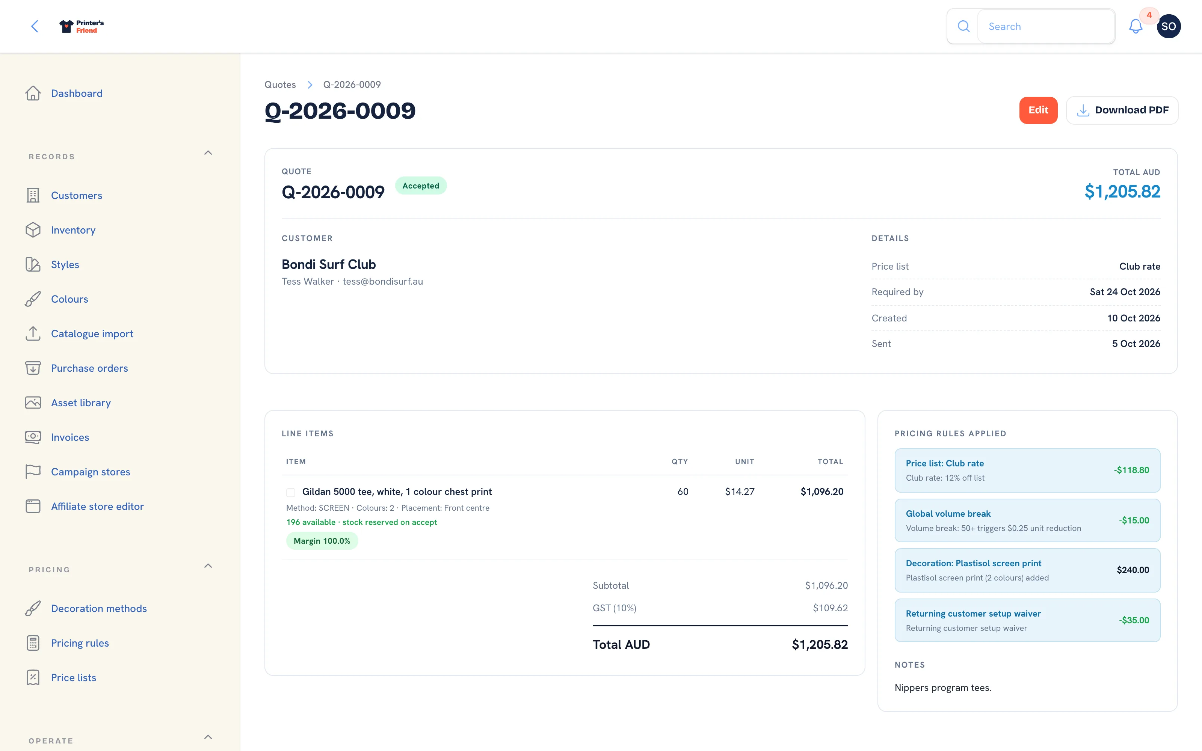The height and width of the screenshot is (751, 1202).
Task: Click the Asset library image icon
Action: tap(33, 402)
